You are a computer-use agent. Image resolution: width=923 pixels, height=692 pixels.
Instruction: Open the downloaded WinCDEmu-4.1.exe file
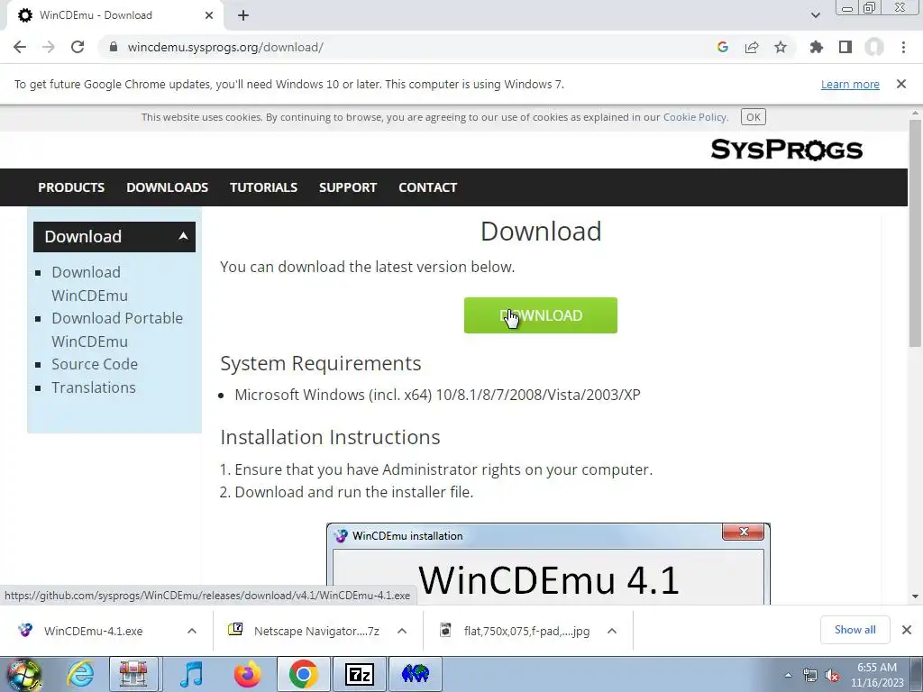tap(93, 632)
